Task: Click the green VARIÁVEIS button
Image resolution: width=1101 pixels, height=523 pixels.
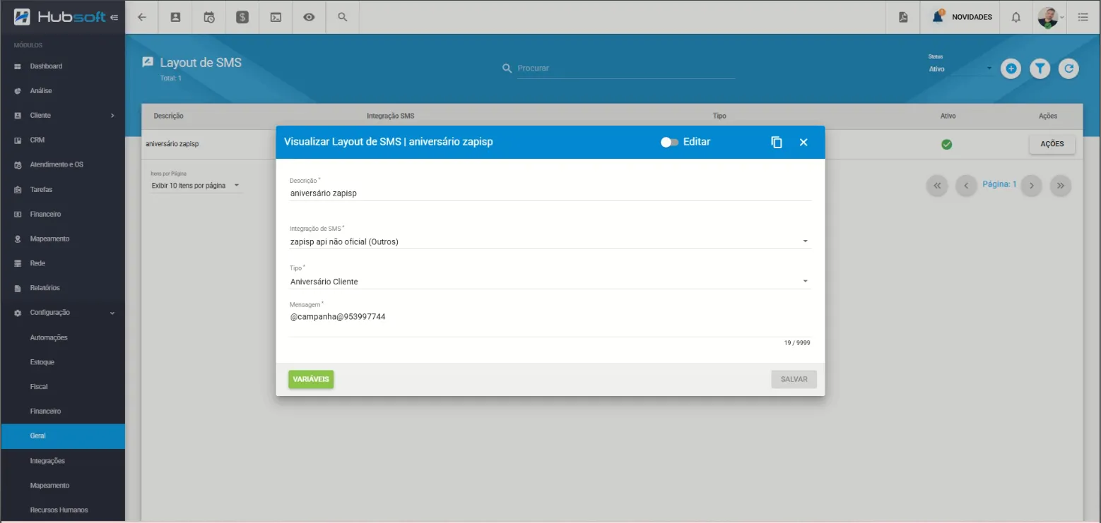Action: click(311, 379)
